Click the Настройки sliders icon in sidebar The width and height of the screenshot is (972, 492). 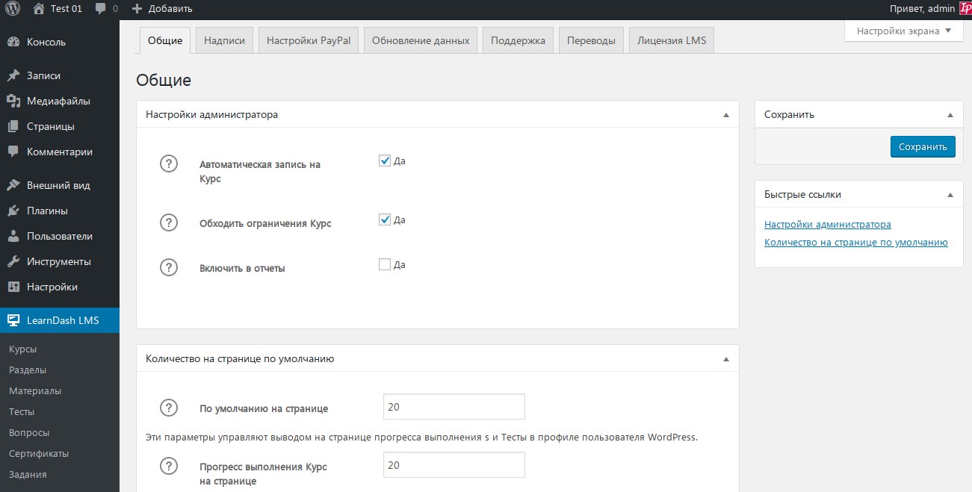[13, 287]
